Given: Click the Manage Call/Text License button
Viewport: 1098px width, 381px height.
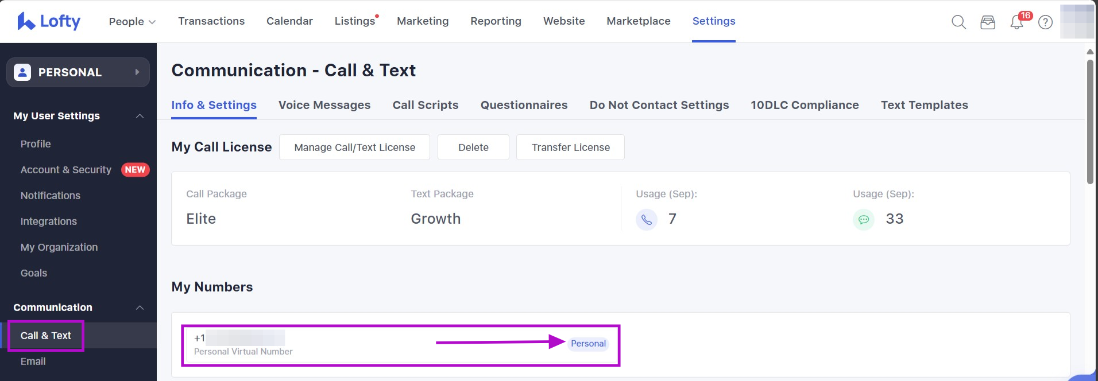Looking at the screenshot, I should point(354,147).
